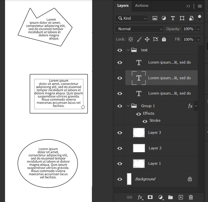
Task: Collapse the text group
Action: point(128,50)
